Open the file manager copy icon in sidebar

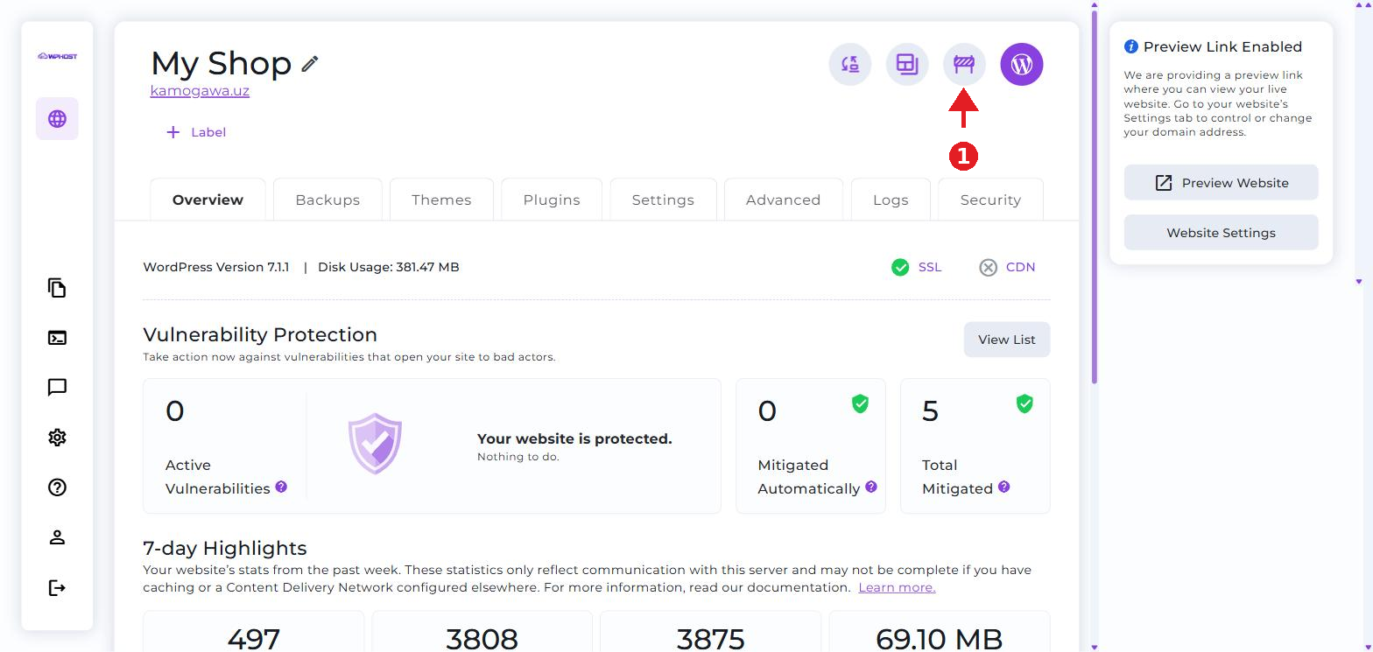click(x=57, y=288)
